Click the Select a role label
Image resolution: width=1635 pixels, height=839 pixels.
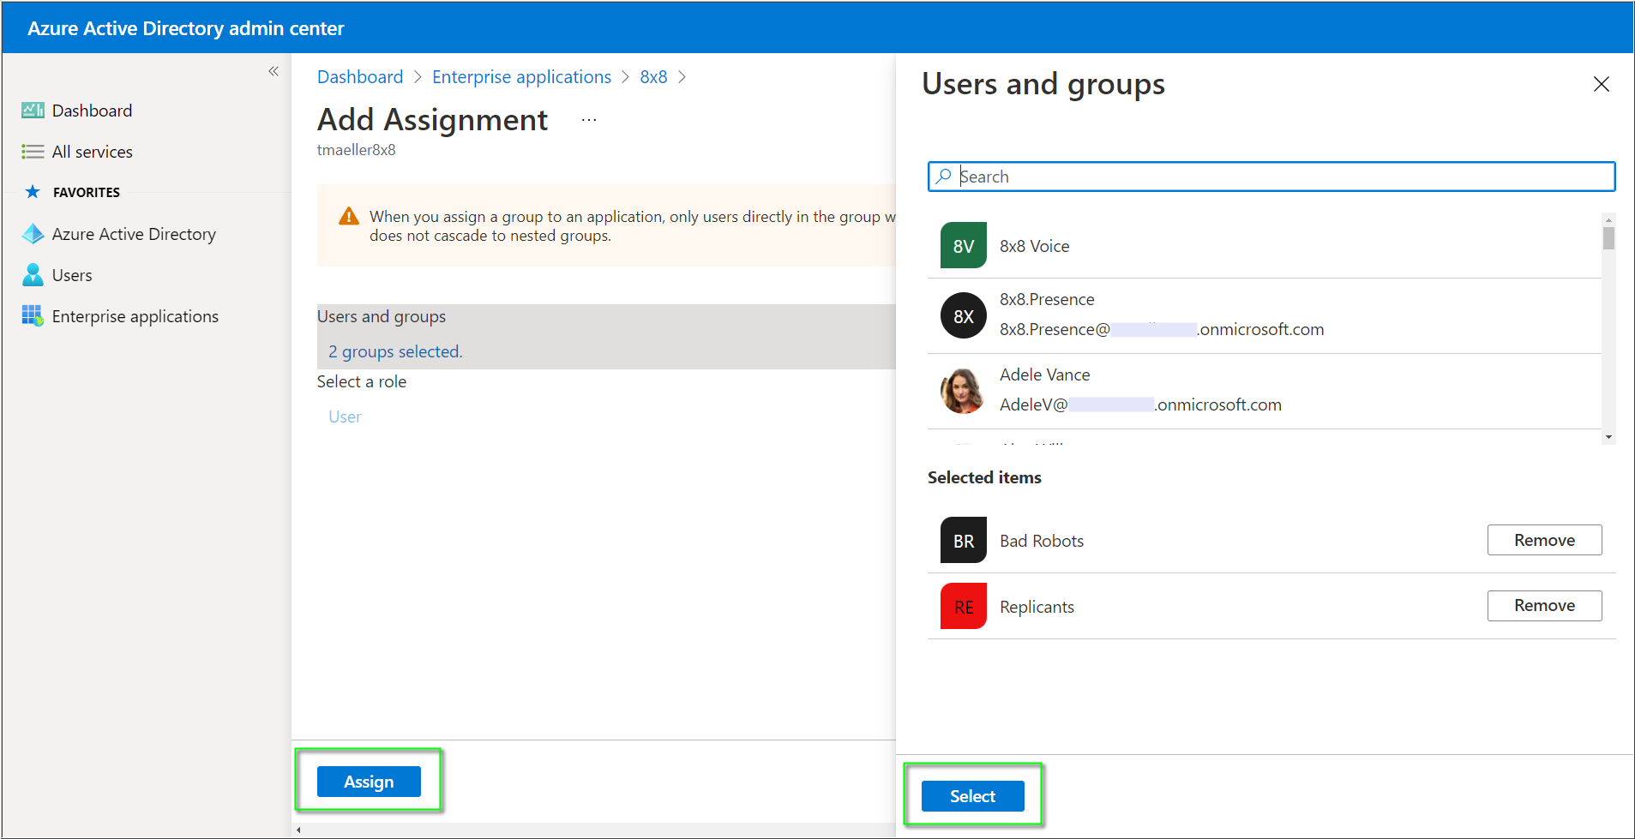coord(362,381)
